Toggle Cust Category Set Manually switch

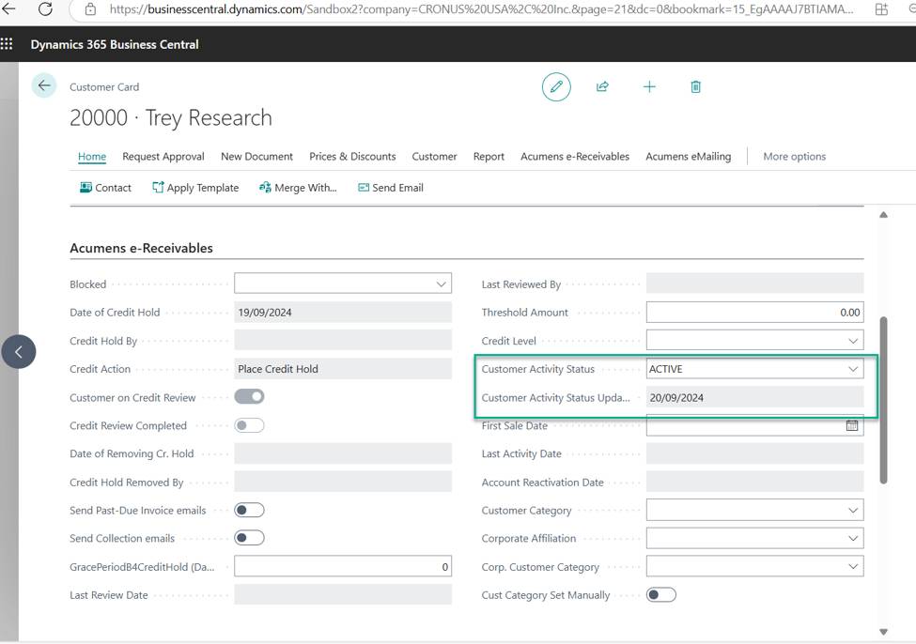(x=661, y=595)
